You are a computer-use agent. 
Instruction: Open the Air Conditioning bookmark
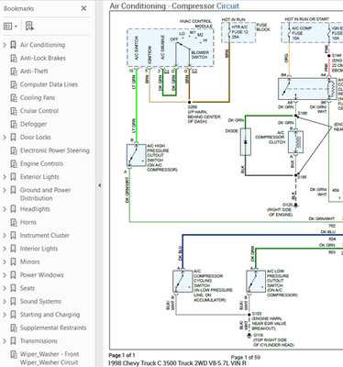[42, 45]
